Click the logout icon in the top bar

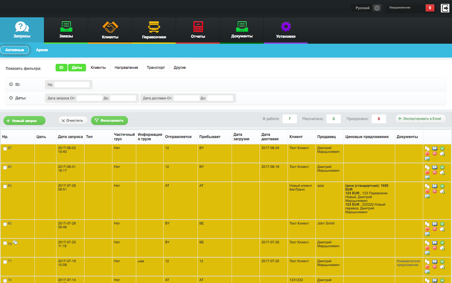(x=445, y=8)
